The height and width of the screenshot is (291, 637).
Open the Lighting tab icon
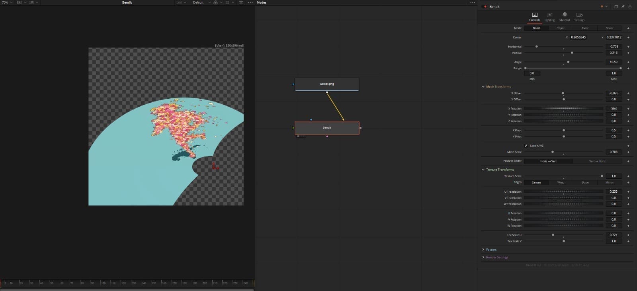click(x=549, y=15)
